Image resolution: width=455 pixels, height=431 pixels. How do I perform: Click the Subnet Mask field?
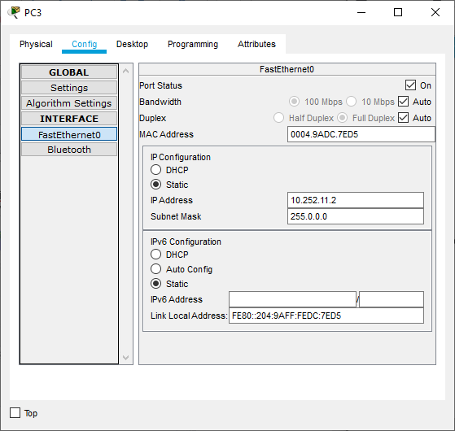[356, 216]
